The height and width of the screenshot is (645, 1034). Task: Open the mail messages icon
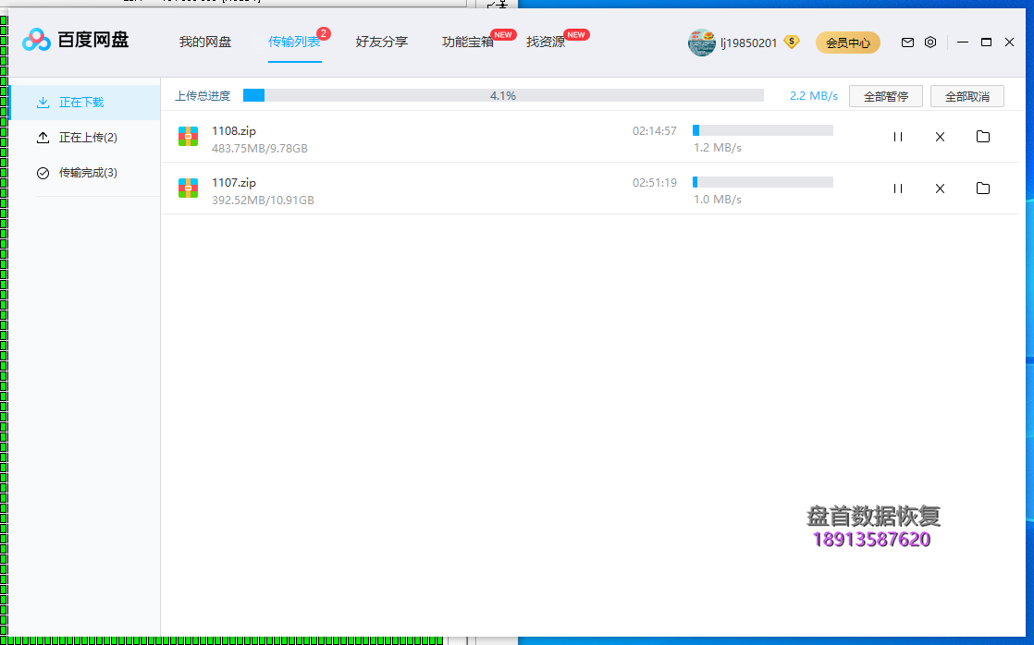click(907, 43)
